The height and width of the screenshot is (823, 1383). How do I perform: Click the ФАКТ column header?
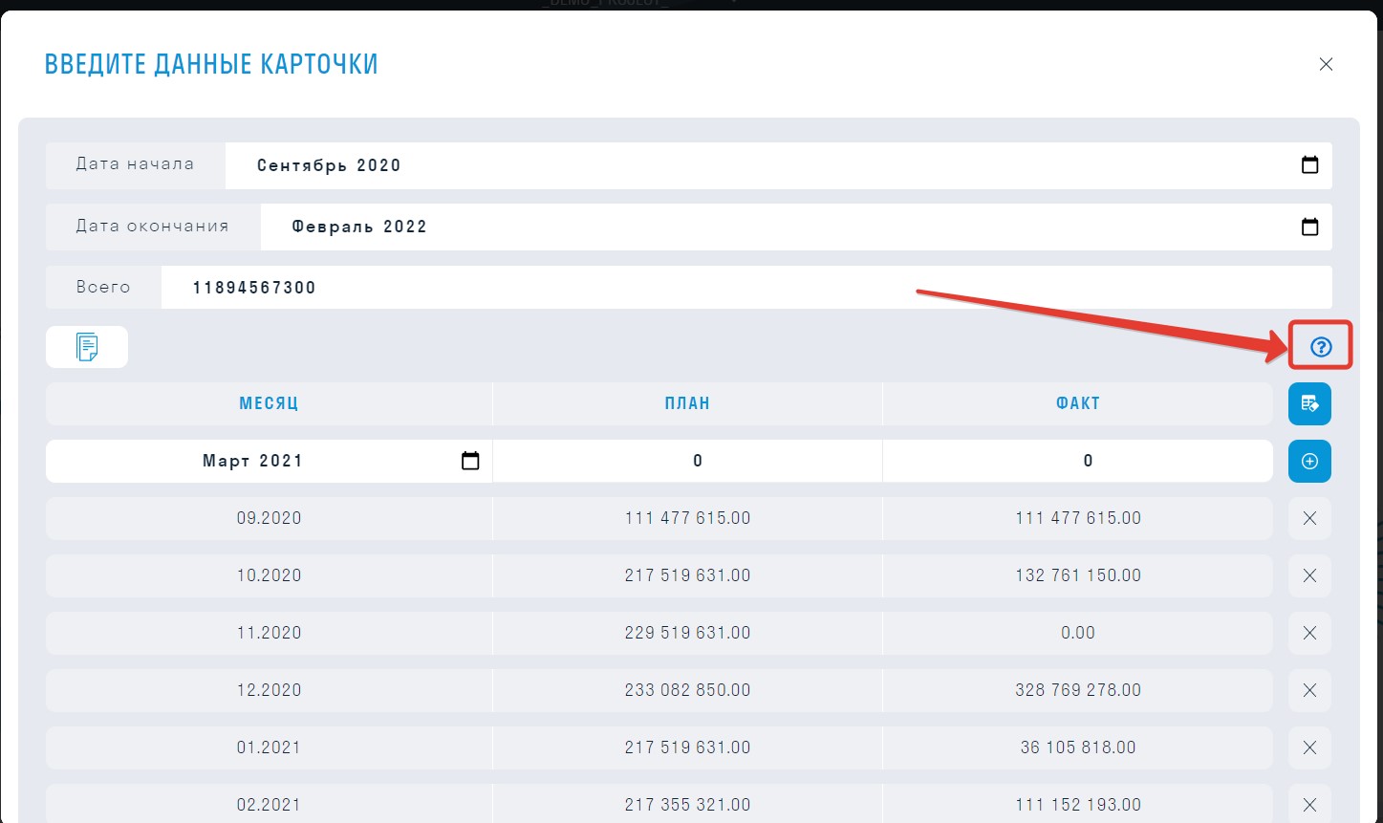1078,403
